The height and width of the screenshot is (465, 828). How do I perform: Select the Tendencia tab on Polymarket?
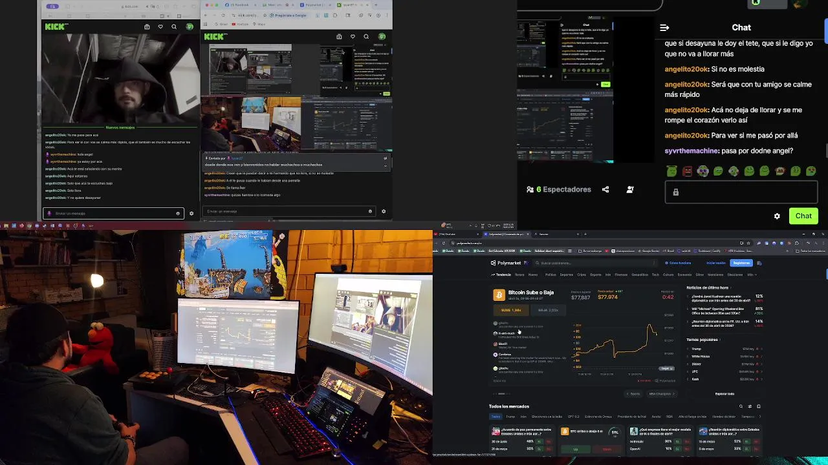[501, 274]
